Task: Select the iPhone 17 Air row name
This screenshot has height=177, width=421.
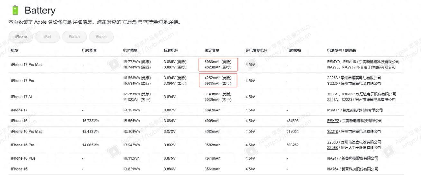Action: tap(22, 97)
